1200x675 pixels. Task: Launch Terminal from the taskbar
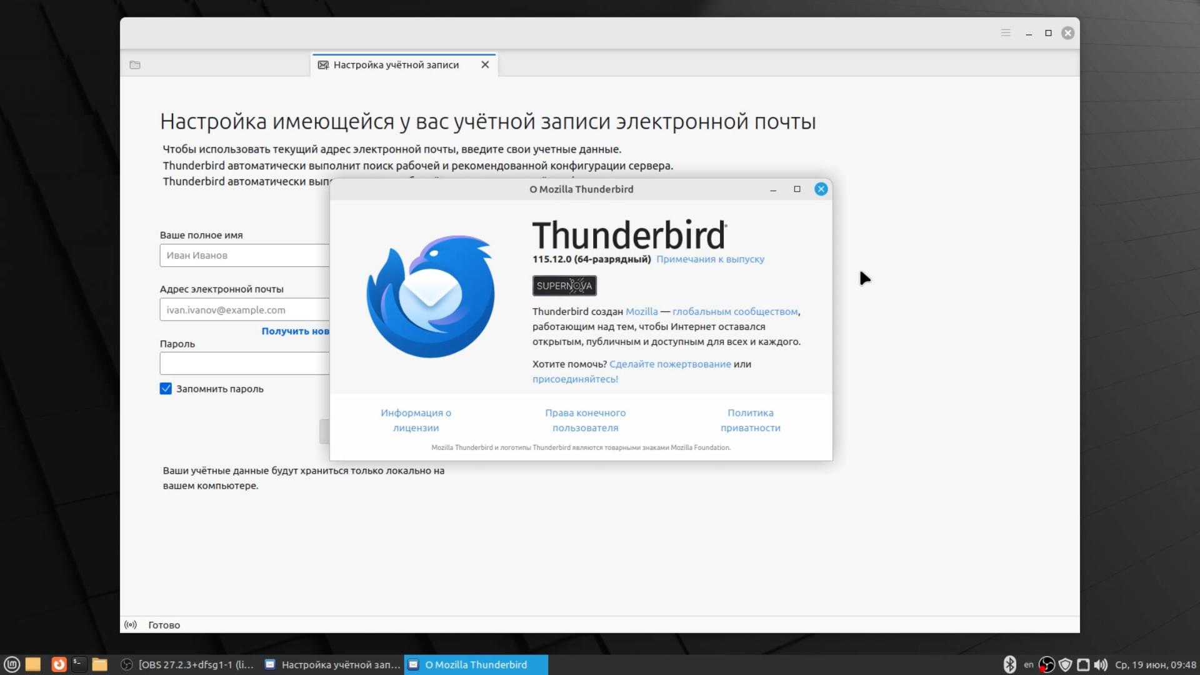(x=79, y=664)
